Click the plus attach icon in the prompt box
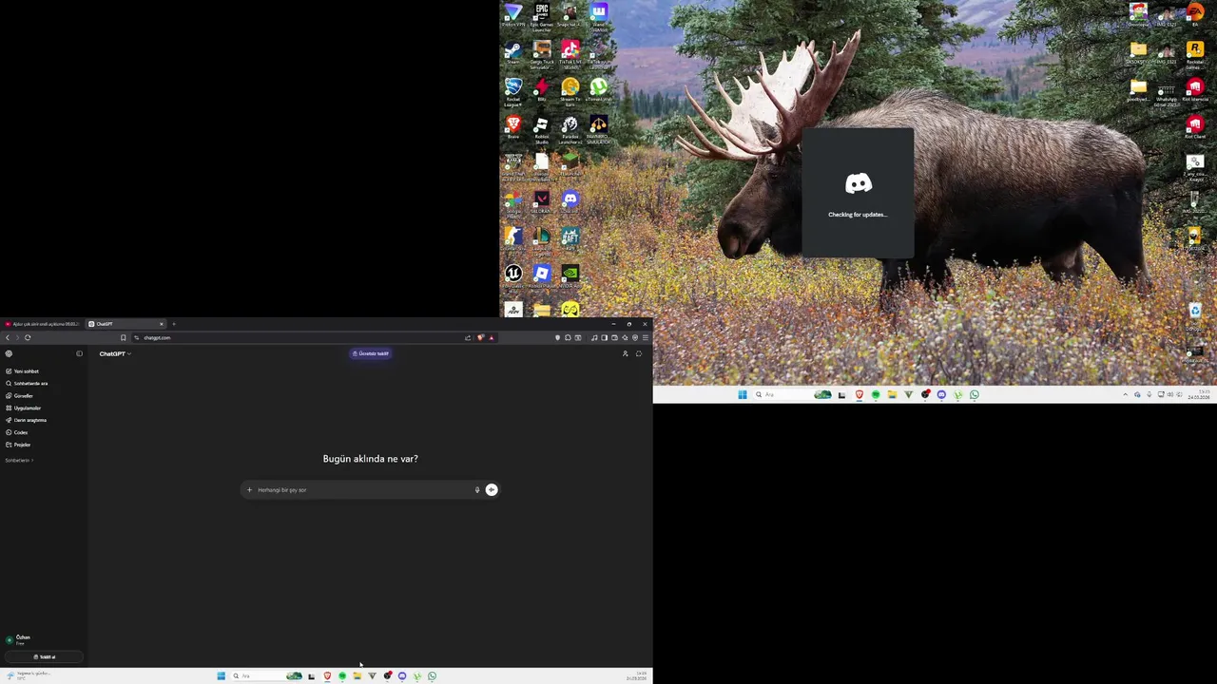 249,490
